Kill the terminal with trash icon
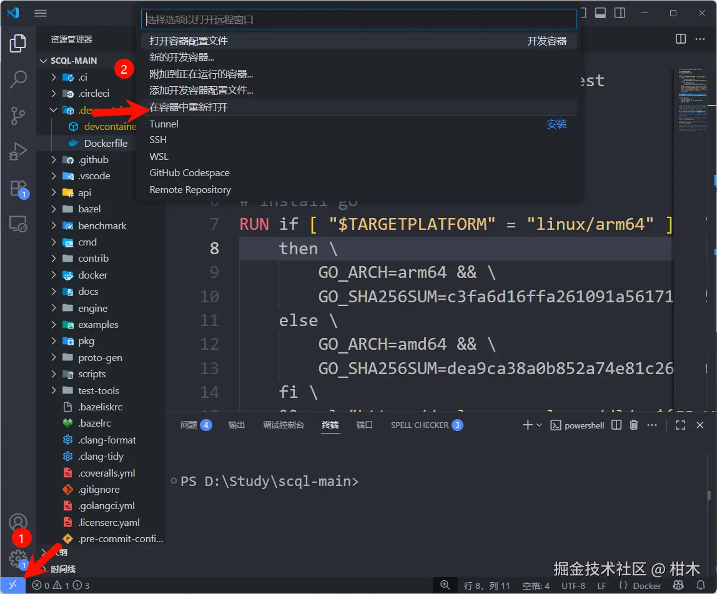This screenshot has width=717, height=594. click(634, 425)
